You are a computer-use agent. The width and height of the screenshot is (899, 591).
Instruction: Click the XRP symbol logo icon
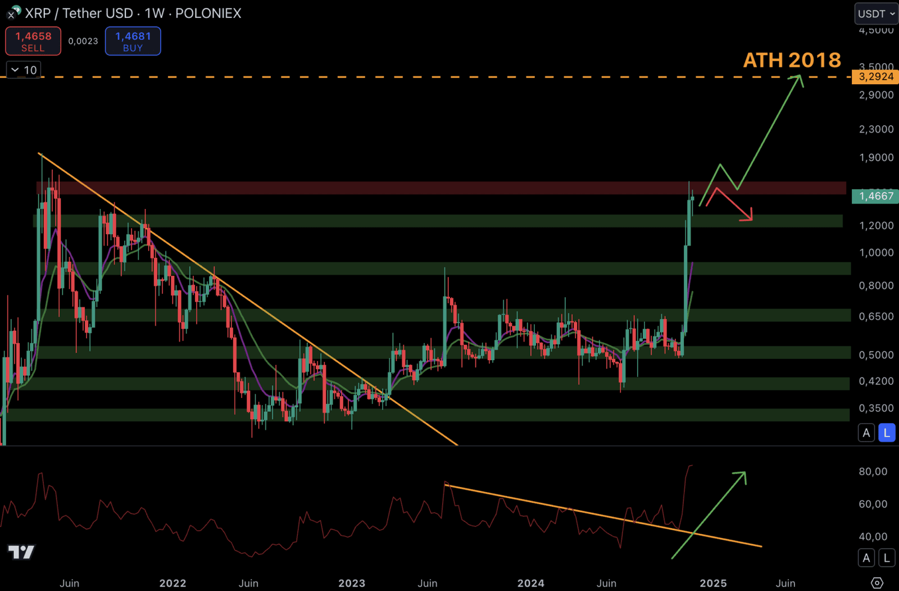tap(13, 12)
